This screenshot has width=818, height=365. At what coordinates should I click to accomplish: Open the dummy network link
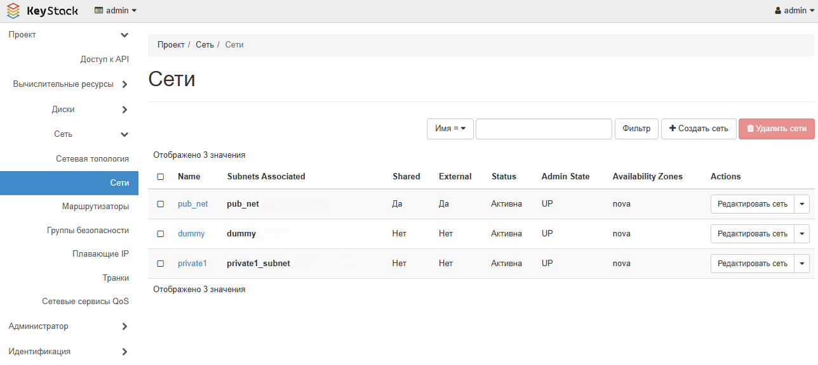191,234
